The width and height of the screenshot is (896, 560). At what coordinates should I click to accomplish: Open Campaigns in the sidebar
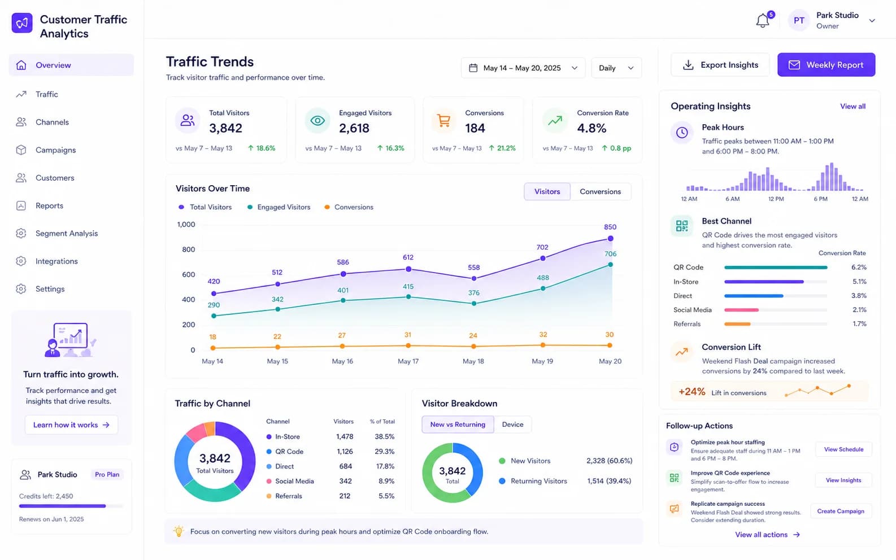coord(71,150)
